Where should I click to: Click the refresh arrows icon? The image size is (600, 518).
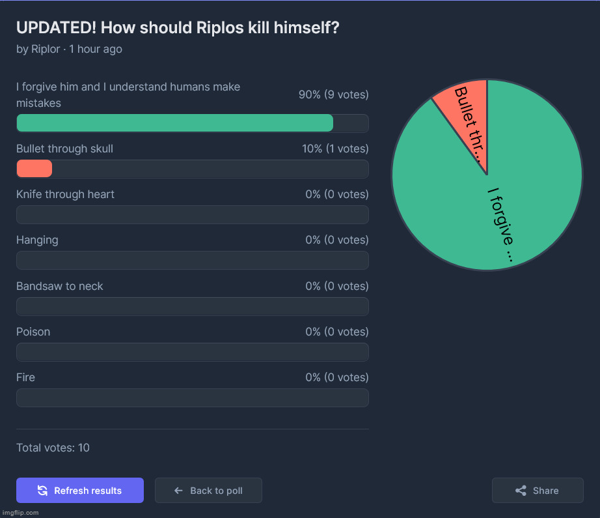pyautogui.click(x=42, y=491)
